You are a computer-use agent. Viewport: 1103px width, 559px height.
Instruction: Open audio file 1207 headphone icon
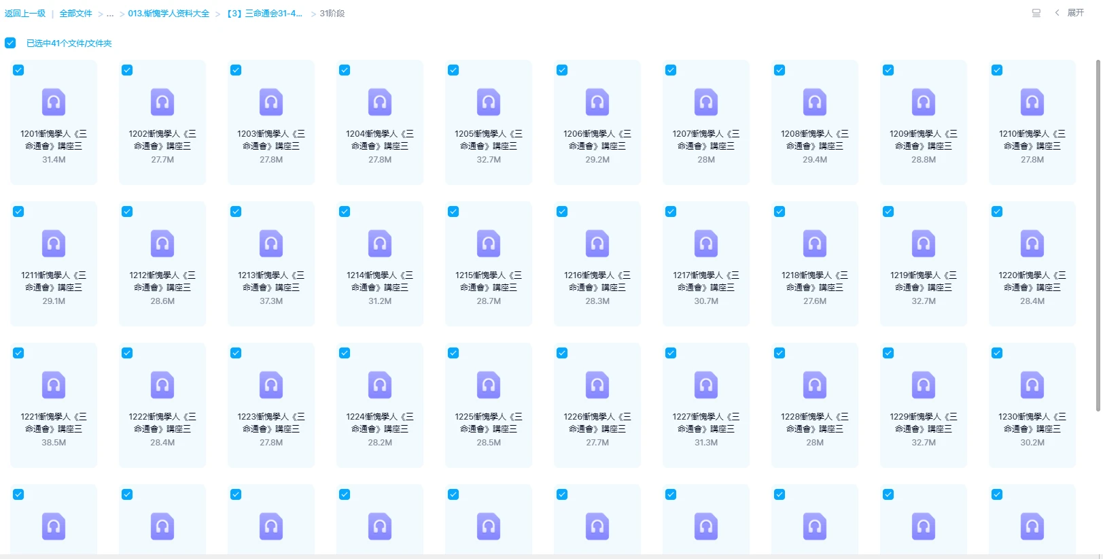[x=706, y=102]
